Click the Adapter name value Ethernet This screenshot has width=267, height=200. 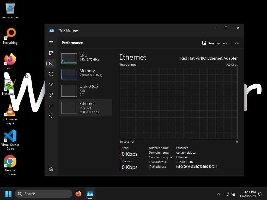click(182, 148)
